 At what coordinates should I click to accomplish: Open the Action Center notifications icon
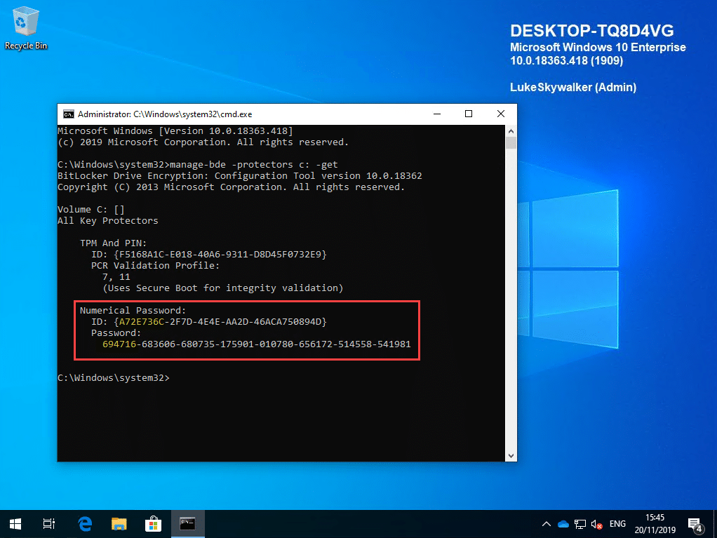coord(695,525)
